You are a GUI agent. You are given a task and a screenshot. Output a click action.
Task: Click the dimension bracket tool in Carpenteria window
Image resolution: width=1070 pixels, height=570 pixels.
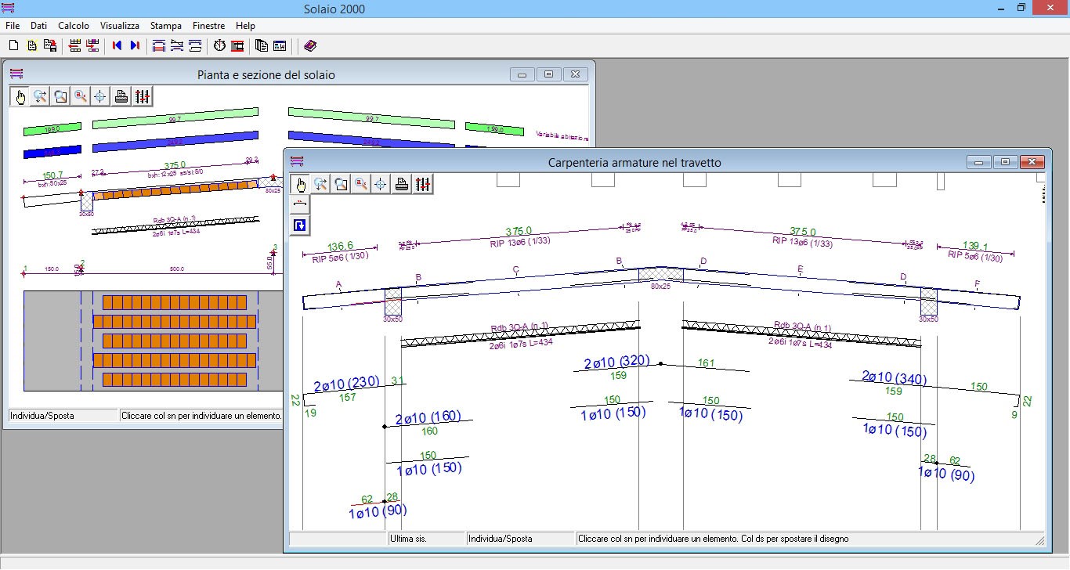tap(300, 204)
